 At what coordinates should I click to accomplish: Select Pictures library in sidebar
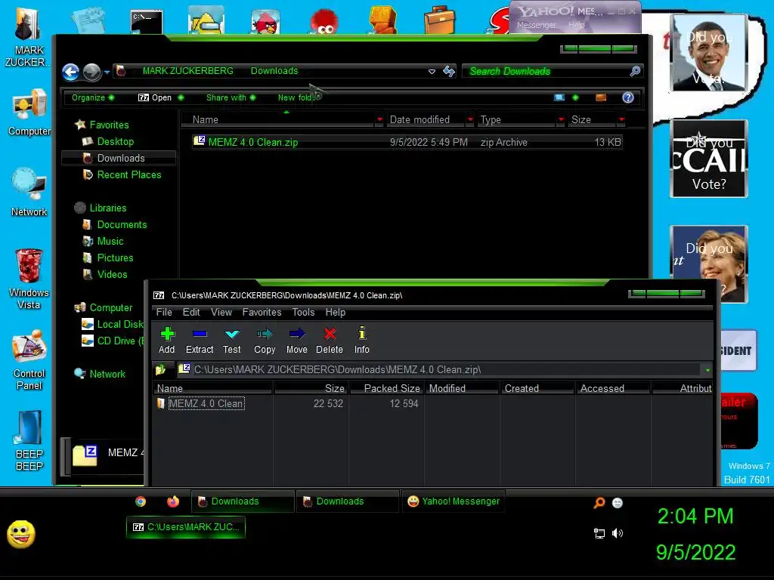click(115, 258)
